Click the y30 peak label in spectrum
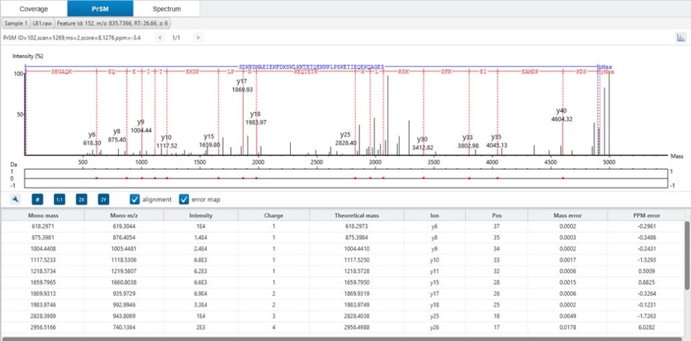Viewport: 691px width, 341px height. (422, 139)
